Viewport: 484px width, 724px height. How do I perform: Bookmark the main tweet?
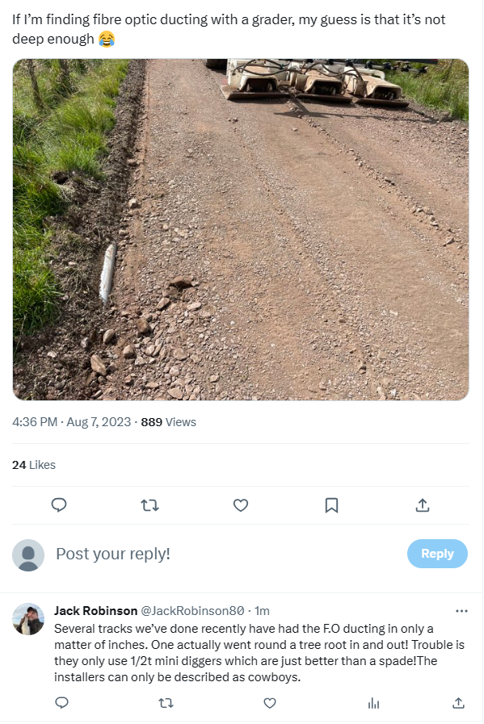pyautogui.click(x=330, y=504)
